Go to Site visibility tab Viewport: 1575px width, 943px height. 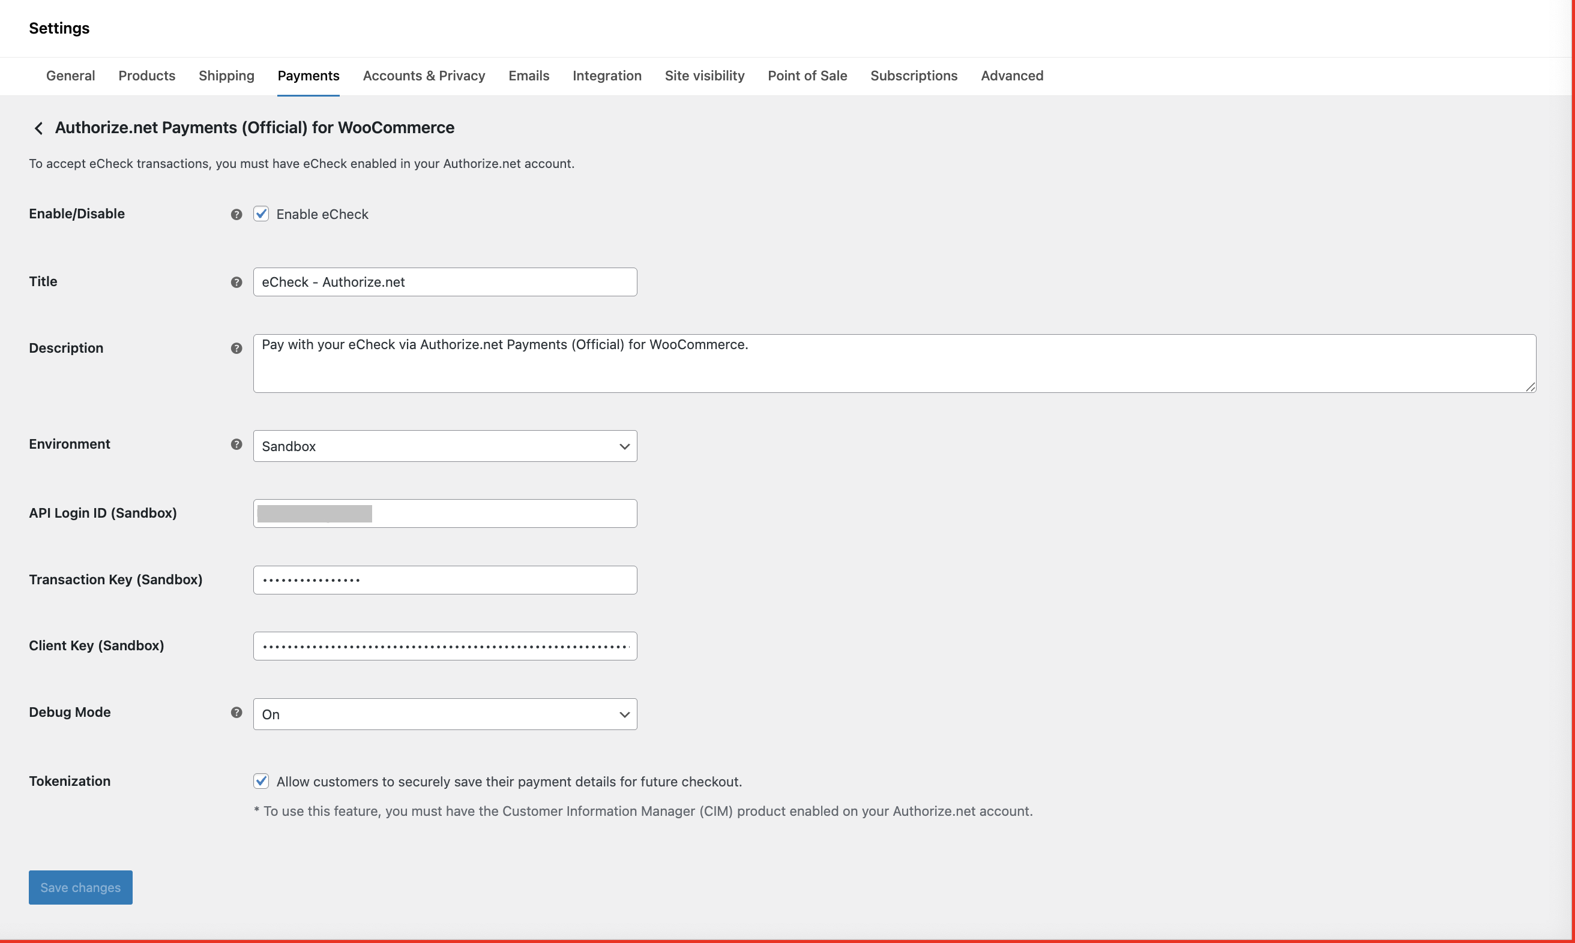[705, 76]
